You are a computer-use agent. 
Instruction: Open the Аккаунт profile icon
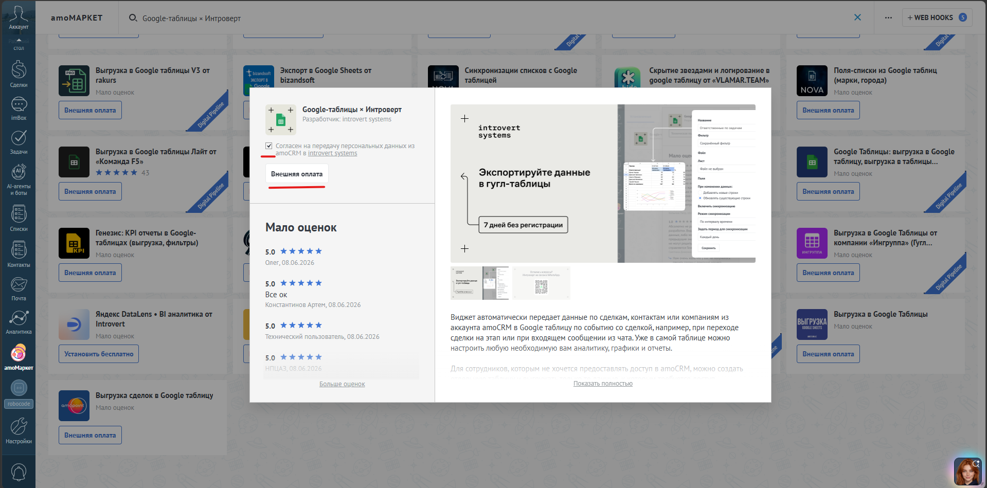(19, 17)
